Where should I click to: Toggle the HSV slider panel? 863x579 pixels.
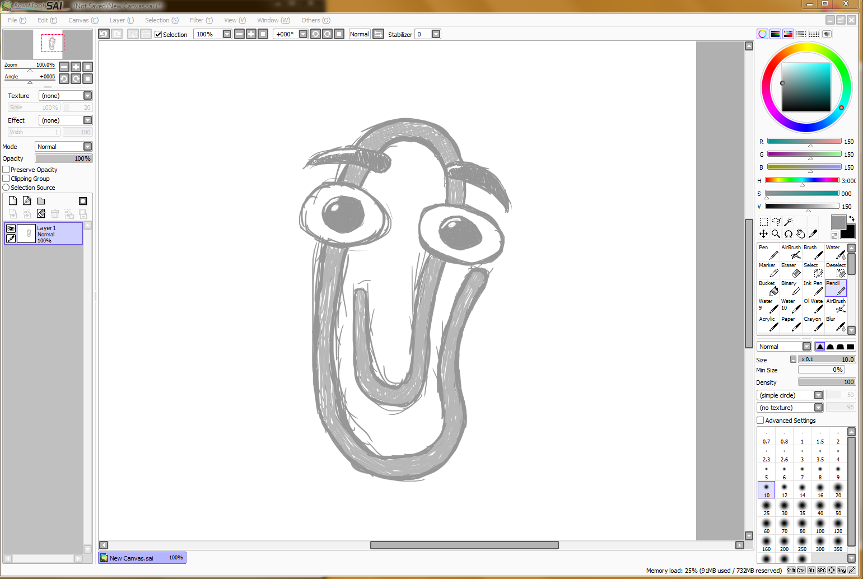pyautogui.click(x=788, y=34)
